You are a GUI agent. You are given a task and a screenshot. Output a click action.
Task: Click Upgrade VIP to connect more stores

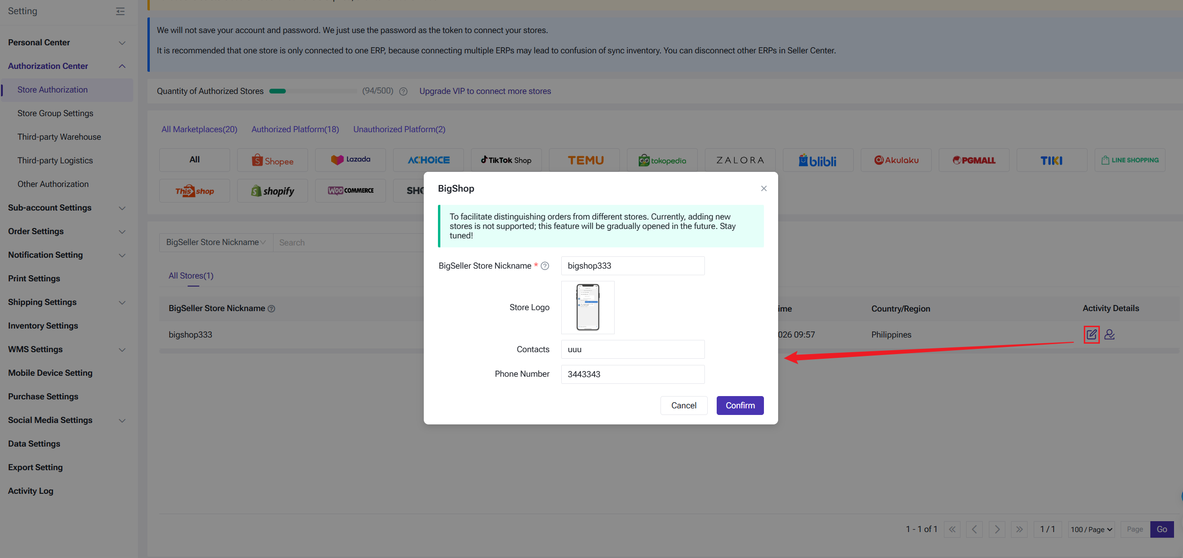[x=485, y=91]
